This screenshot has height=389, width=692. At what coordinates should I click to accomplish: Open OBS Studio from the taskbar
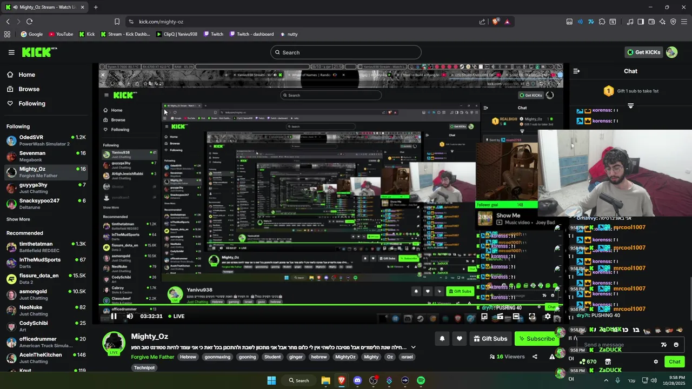coord(373,380)
